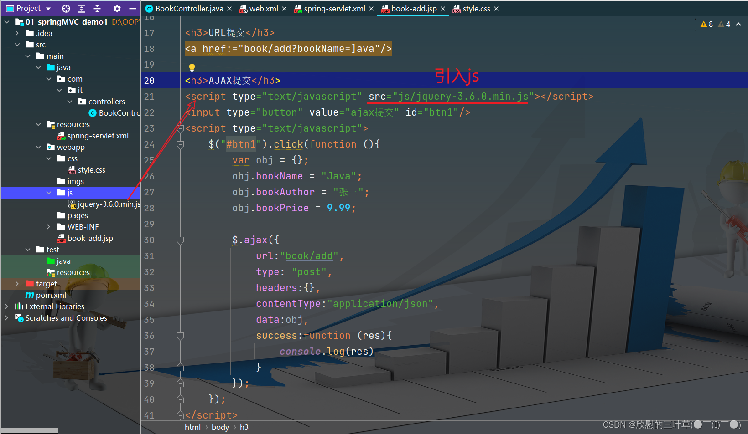Select the pages folder
The width and height of the screenshot is (748, 434).
73,215
